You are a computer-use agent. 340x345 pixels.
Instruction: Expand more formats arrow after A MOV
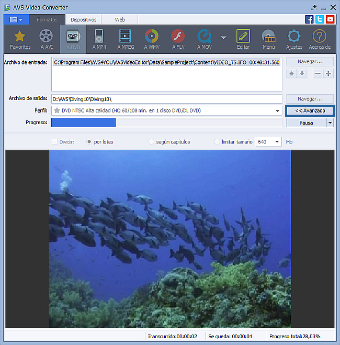[x=223, y=38]
